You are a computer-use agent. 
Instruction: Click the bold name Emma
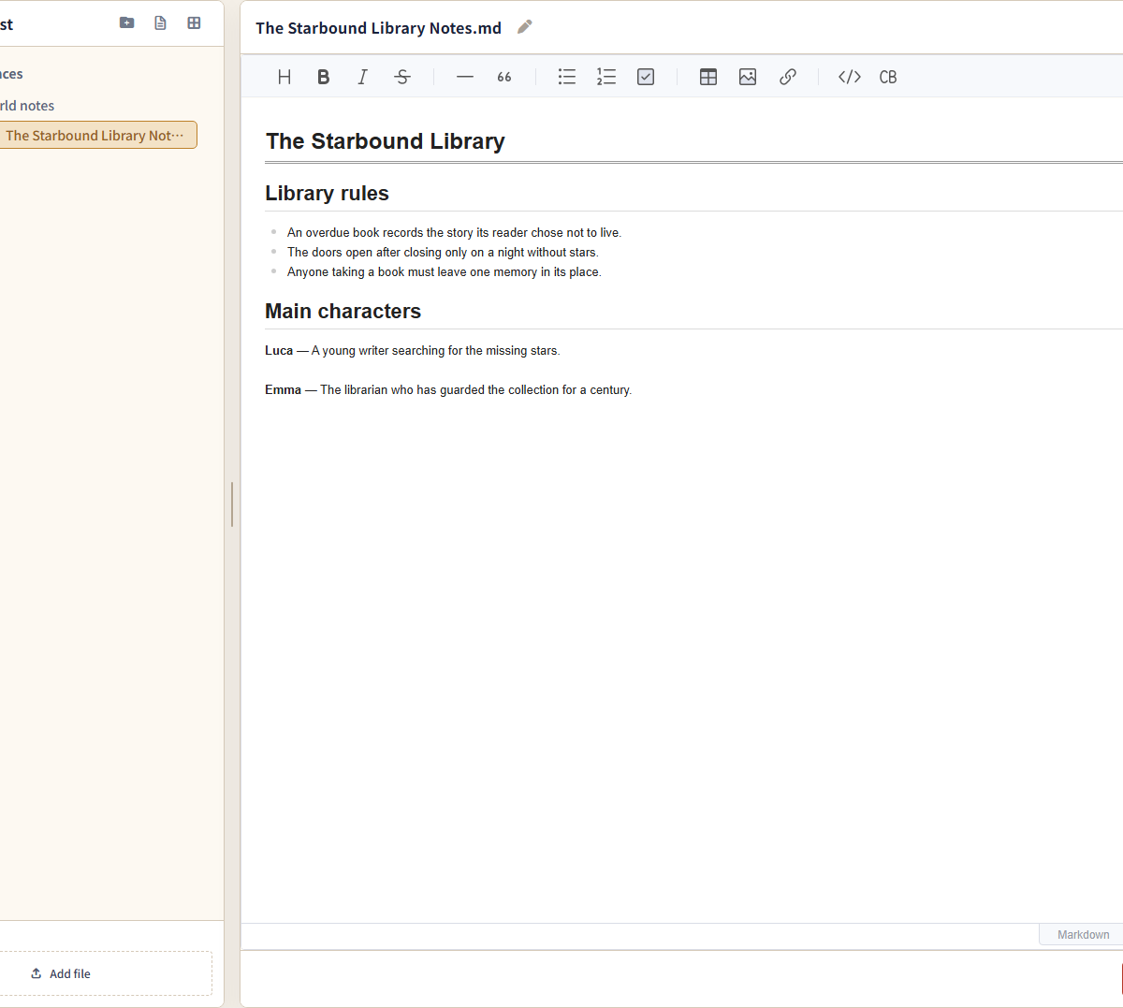(283, 390)
